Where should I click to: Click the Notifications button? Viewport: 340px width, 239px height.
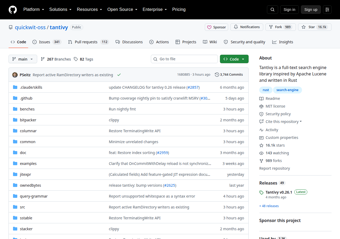[x=247, y=27]
